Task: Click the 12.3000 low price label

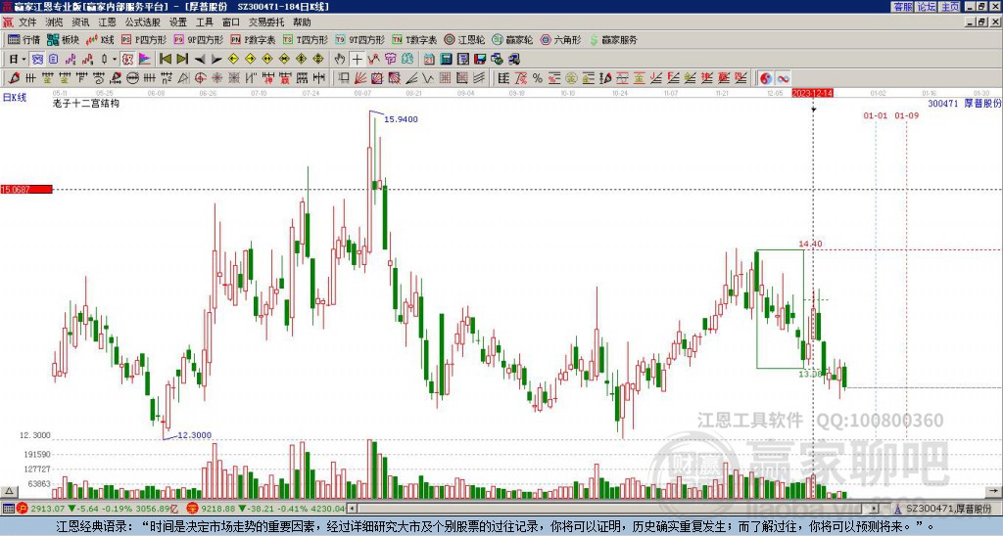Action: [195, 435]
